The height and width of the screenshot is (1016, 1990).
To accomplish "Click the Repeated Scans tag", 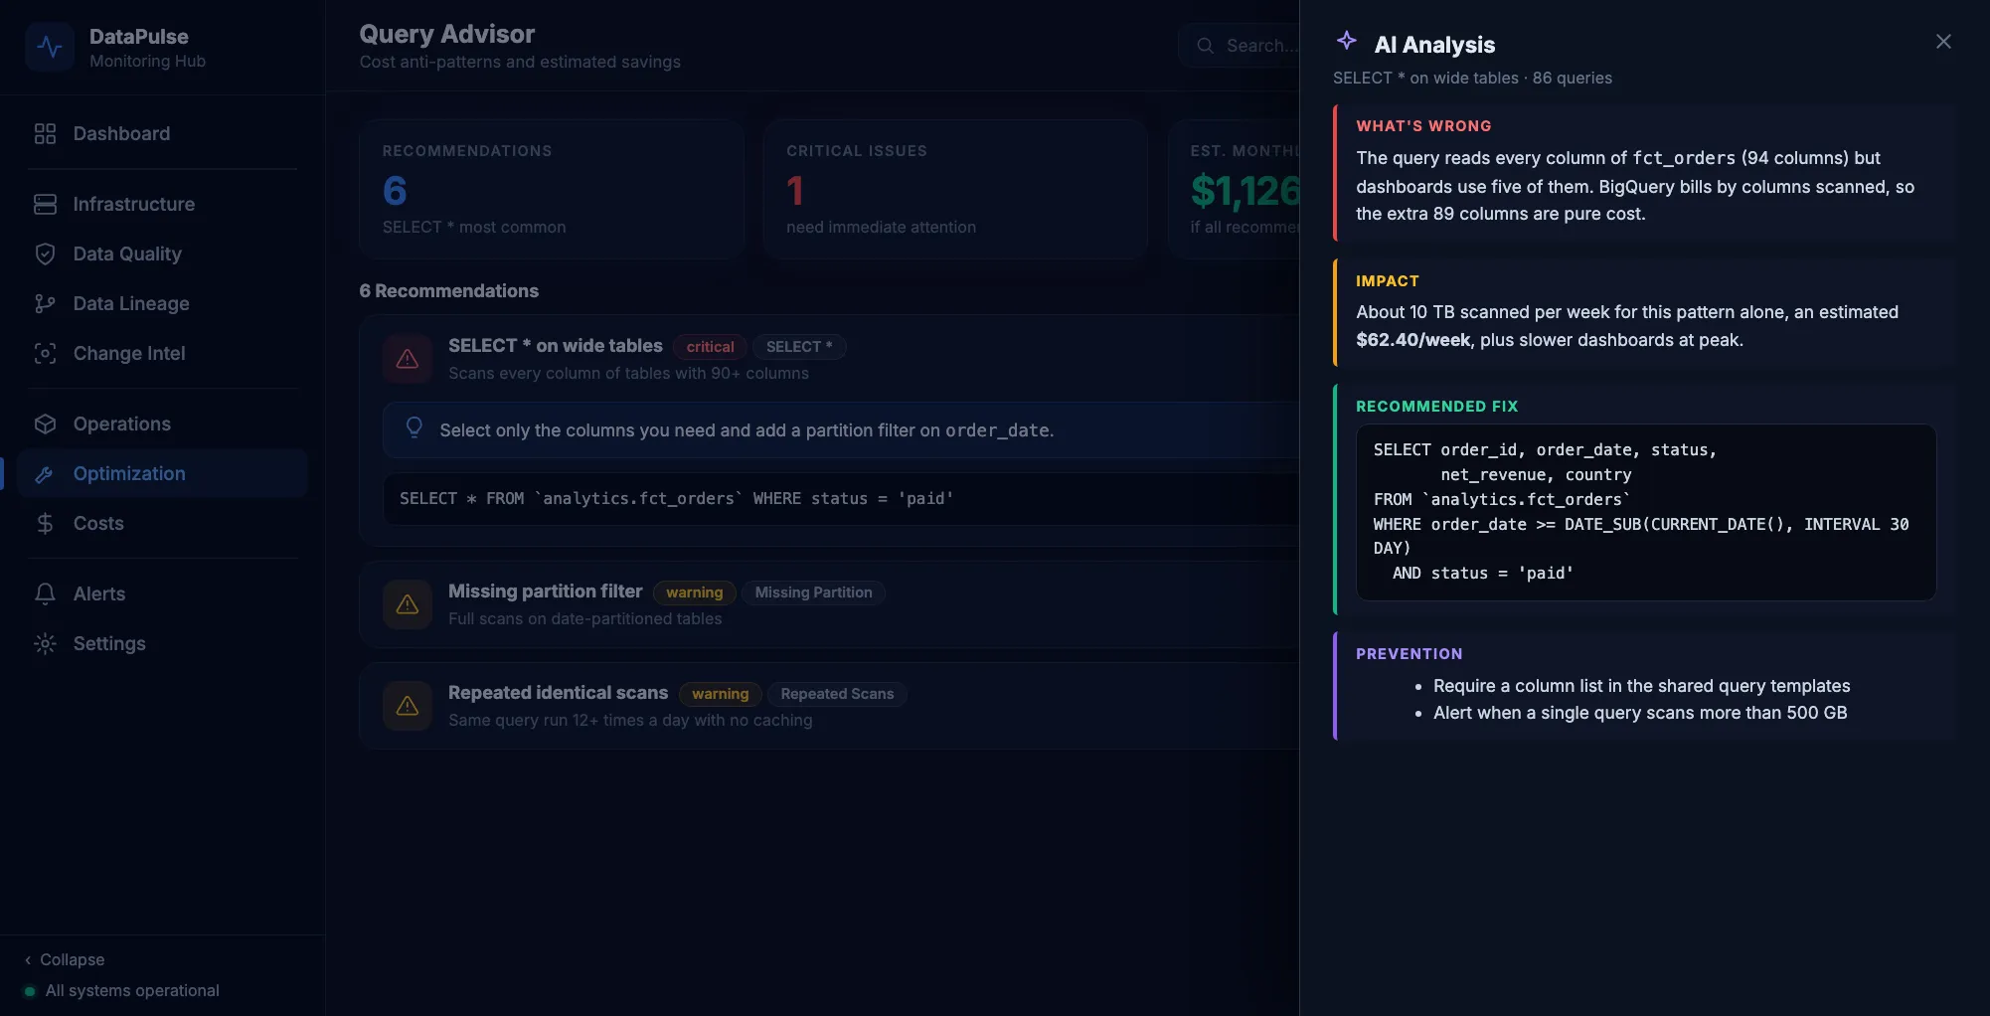I will click(837, 694).
